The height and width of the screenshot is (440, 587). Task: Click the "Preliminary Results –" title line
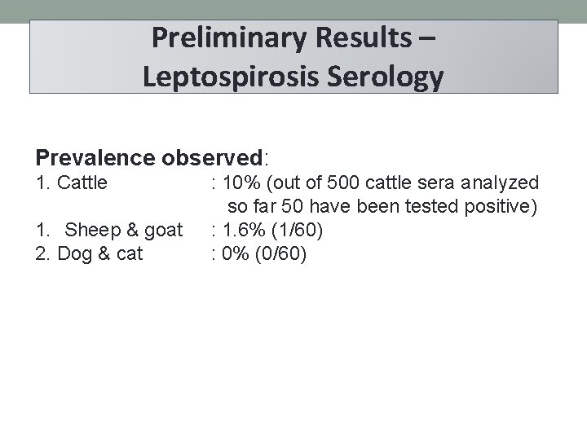point(294,39)
